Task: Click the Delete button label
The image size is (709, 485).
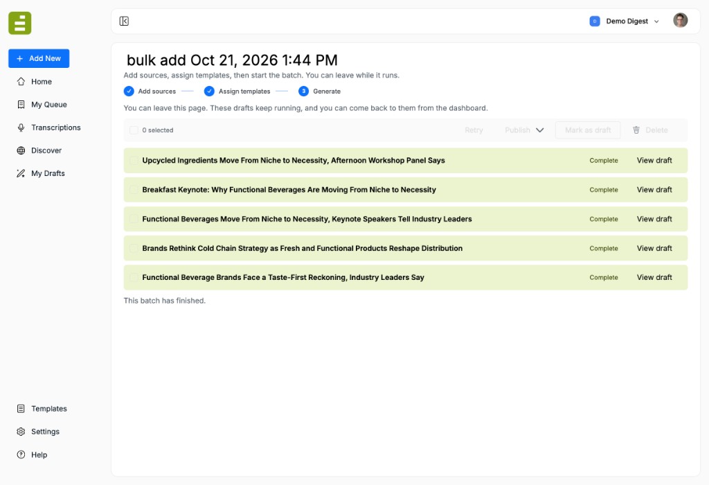Action: coord(656,130)
